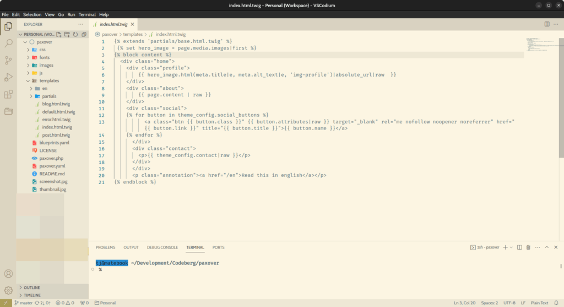Close the index.html.twig editor tab
The height and width of the screenshot is (307, 564).
point(132,24)
